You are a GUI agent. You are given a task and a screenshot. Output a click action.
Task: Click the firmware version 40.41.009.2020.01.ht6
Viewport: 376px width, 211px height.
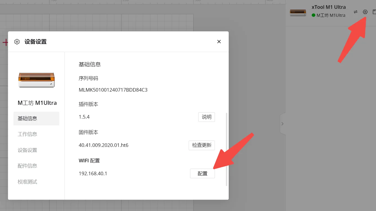tap(104, 145)
